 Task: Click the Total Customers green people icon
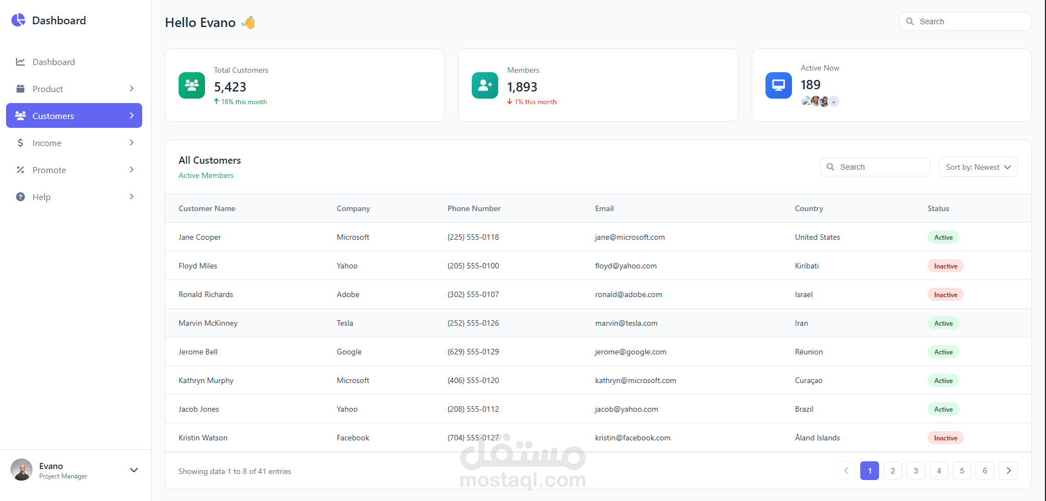click(x=191, y=85)
